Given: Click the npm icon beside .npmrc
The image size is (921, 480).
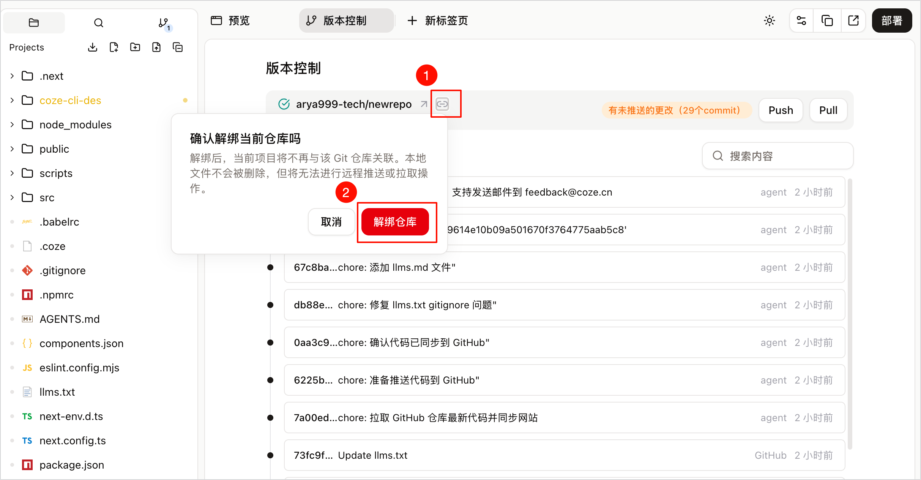Looking at the screenshot, I should [x=27, y=295].
